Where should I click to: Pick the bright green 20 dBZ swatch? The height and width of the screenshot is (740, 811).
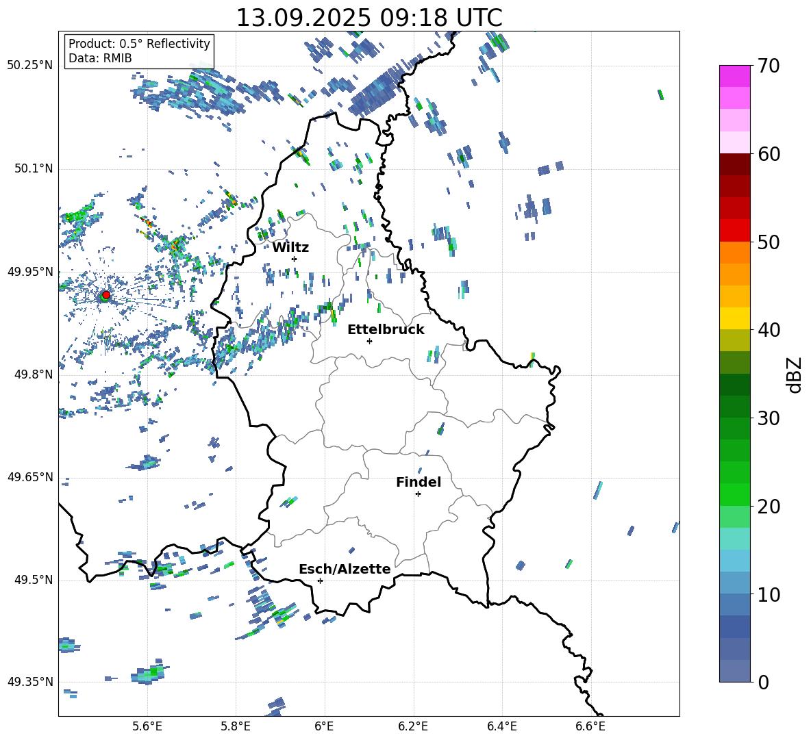pyautogui.click(x=735, y=494)
